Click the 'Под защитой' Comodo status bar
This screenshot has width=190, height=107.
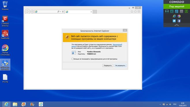177,6
